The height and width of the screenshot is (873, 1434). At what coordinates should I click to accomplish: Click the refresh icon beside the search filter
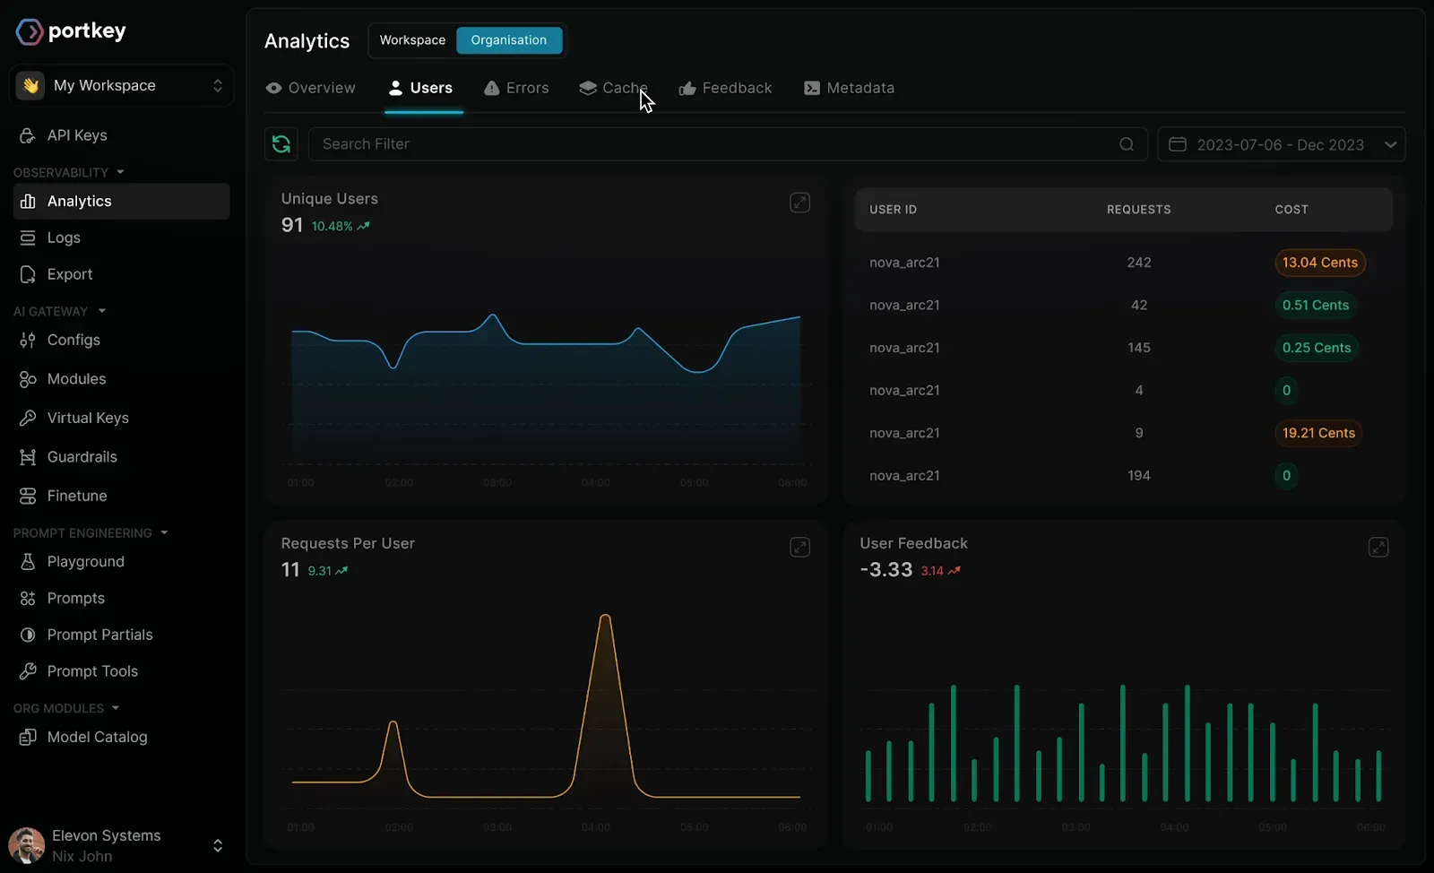click(281, 143)
